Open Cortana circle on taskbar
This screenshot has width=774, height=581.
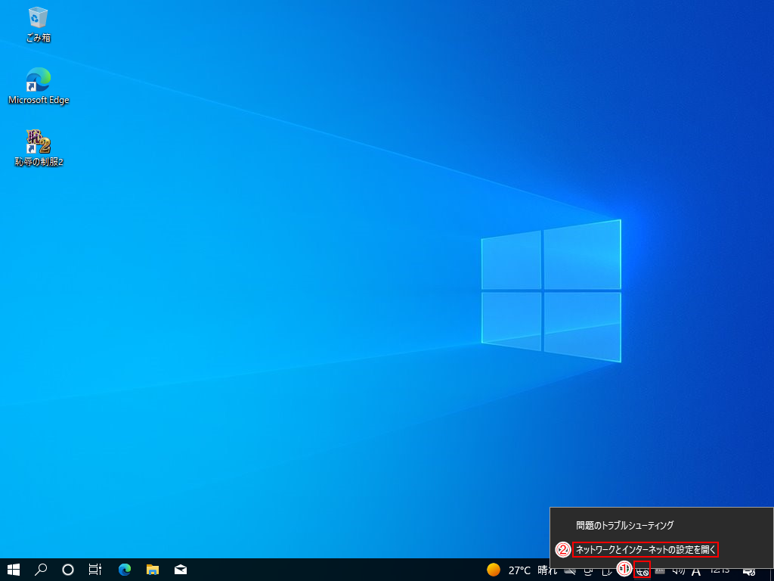pyautogui.click(x=68, y=570)
